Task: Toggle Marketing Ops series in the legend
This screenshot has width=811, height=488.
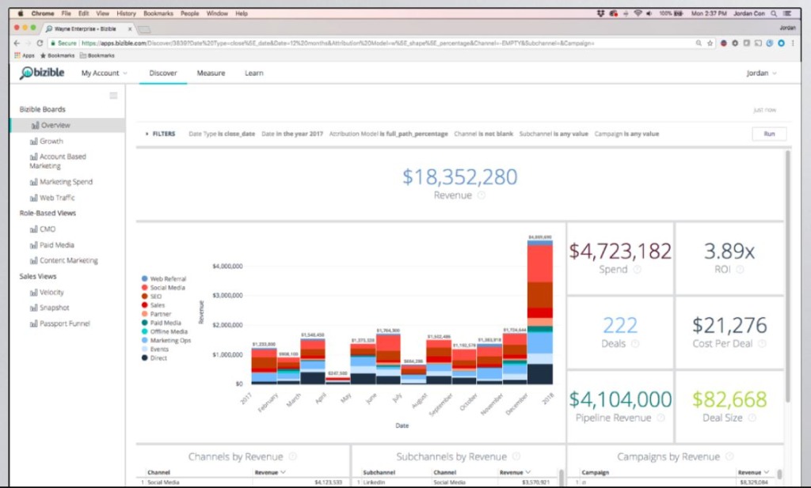Action: (166, 340)
